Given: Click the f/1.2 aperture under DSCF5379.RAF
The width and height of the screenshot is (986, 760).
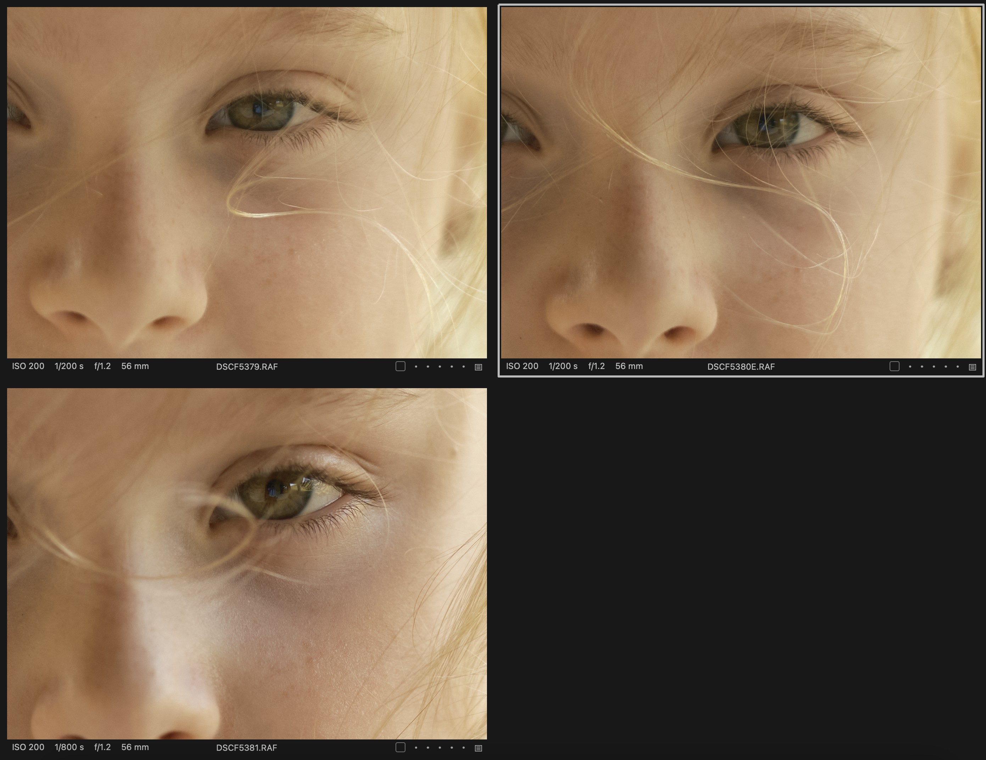Looking at the screenshot, I should 102,366.
